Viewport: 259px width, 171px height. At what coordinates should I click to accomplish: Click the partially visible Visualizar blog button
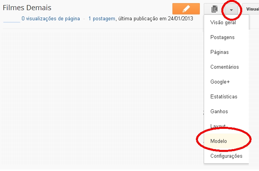tap(251, 9)
